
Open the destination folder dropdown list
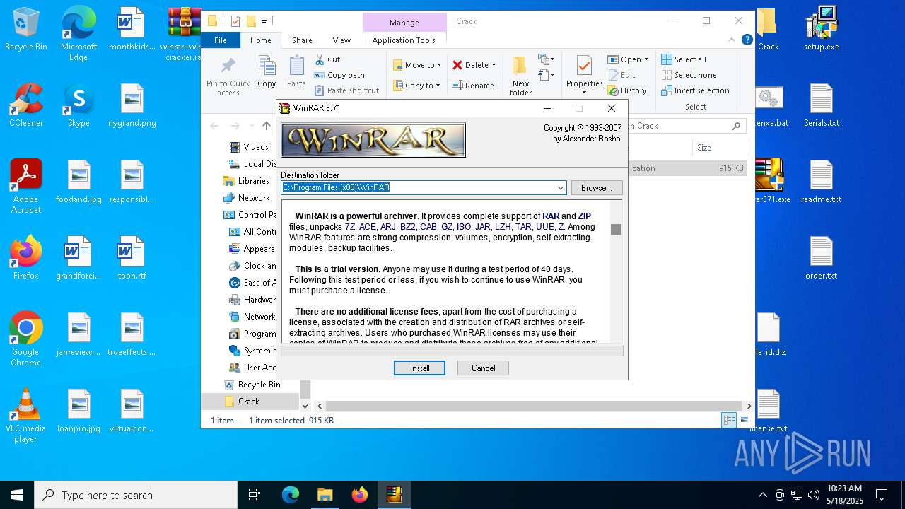coord(560,187)
